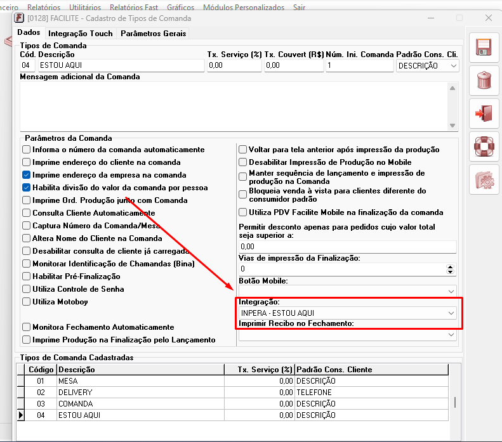Screen dimensions: 502x442
Task: Click the Descrição field with ESTOU AQUI
Action: [x=121, y=65]
